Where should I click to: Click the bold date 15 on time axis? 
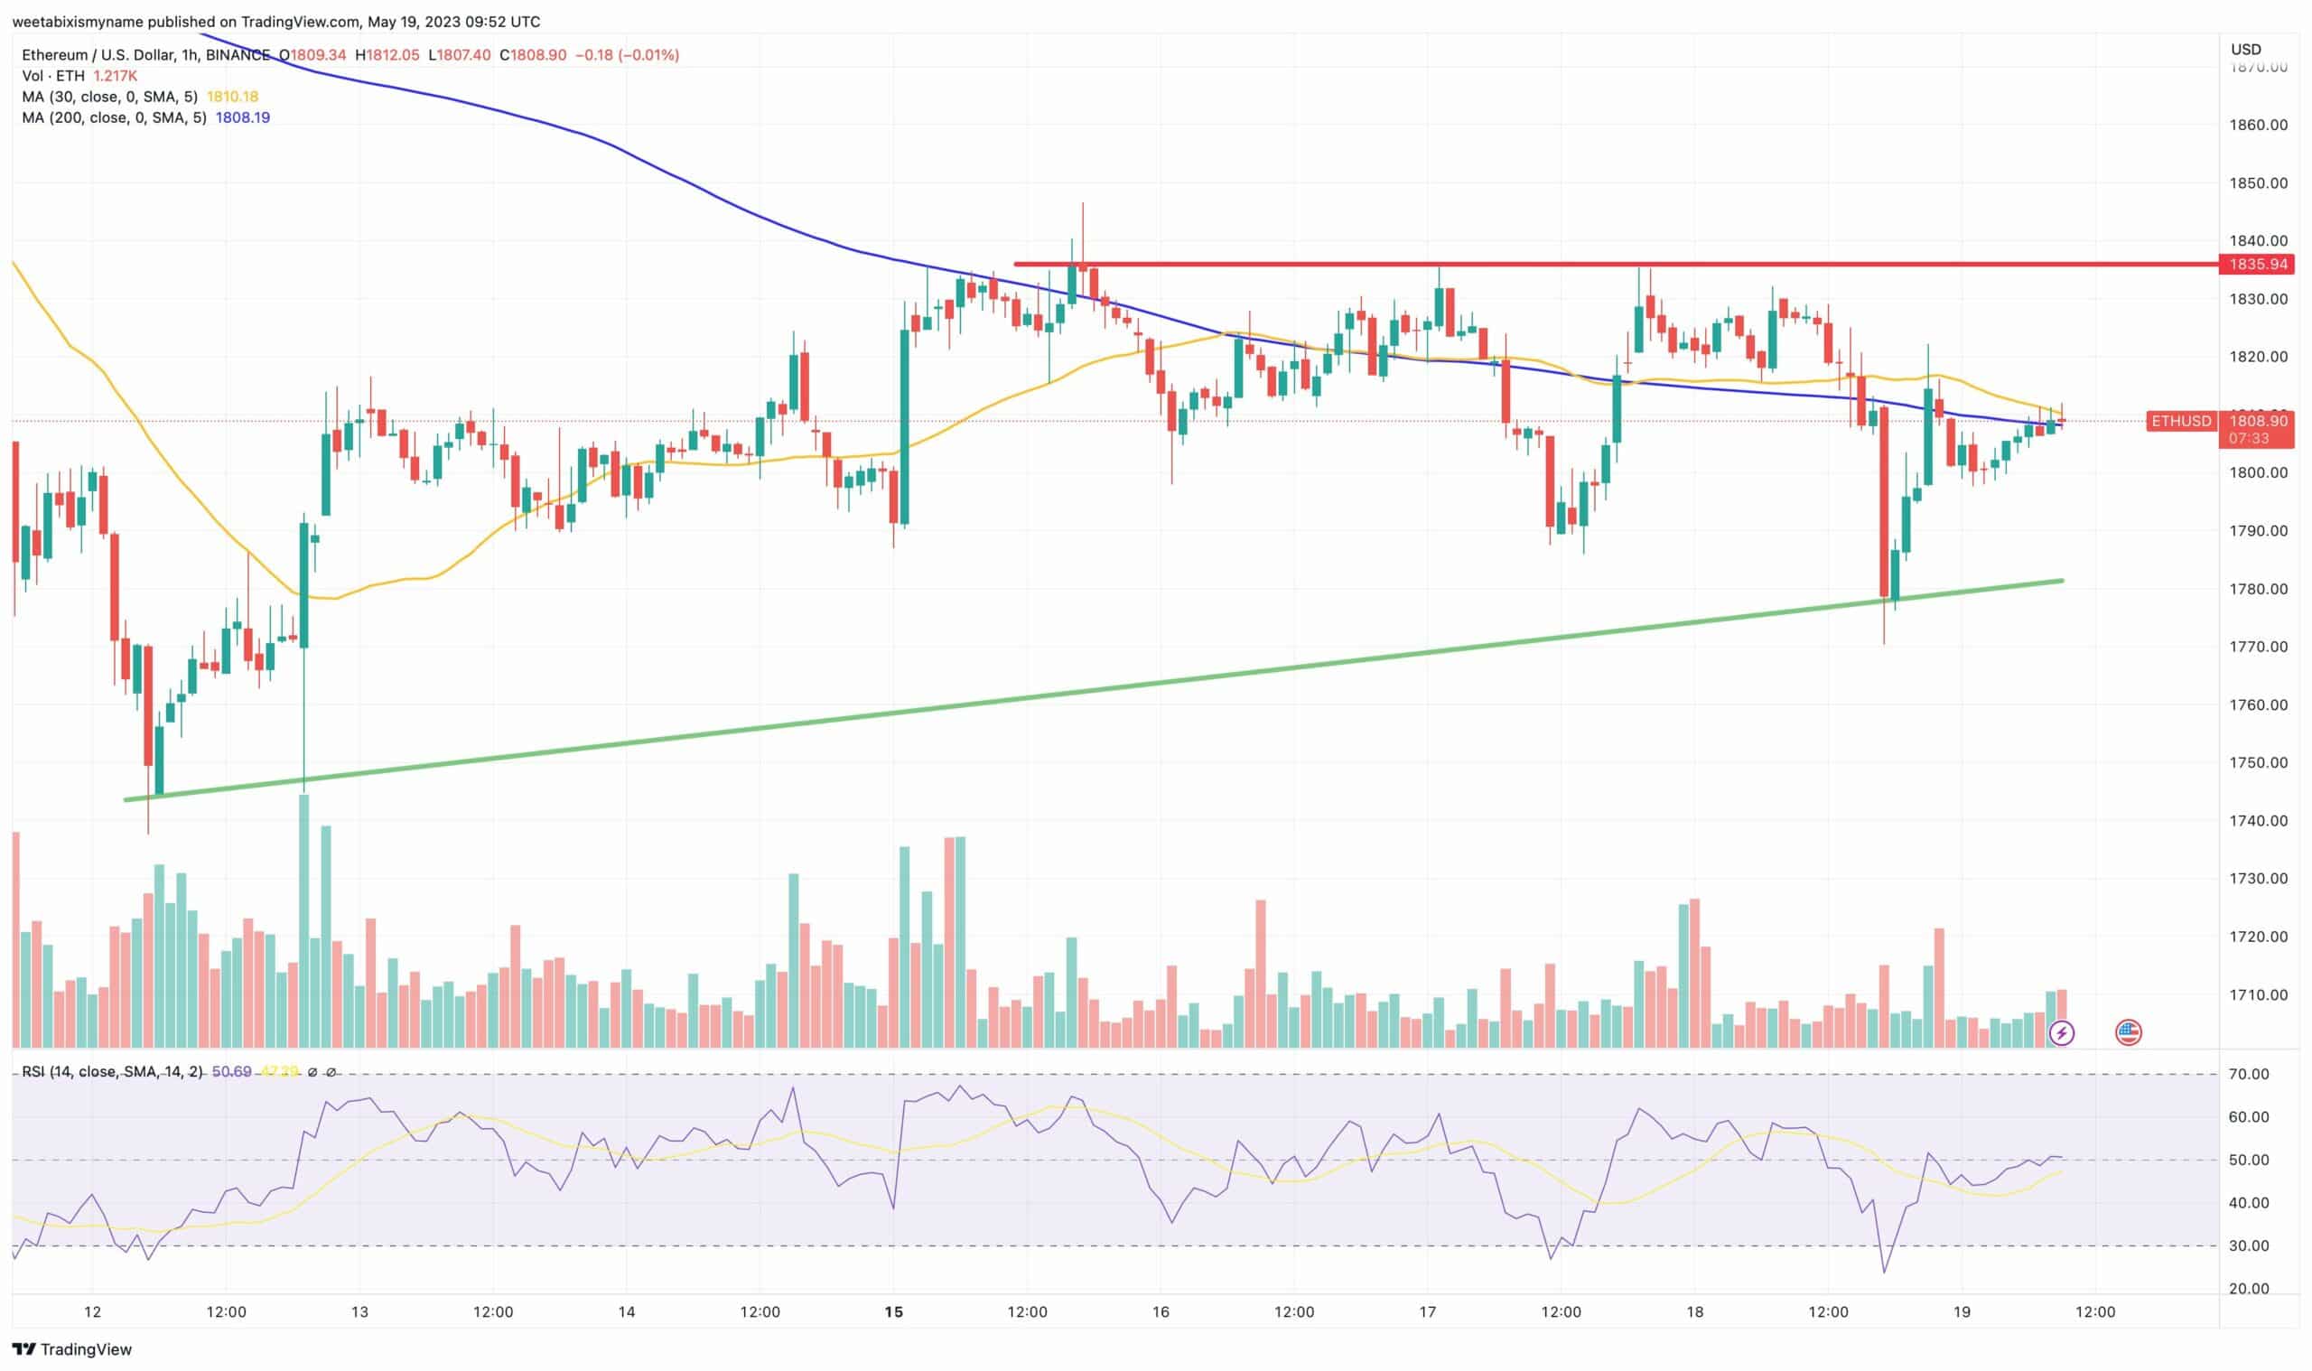click(x=893, y=1312)
